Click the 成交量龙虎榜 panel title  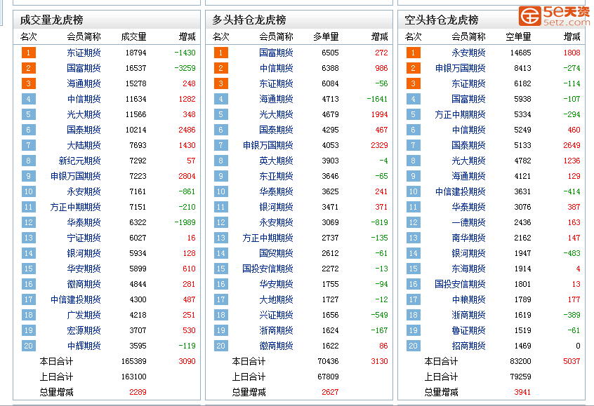[x=51, y=20]
